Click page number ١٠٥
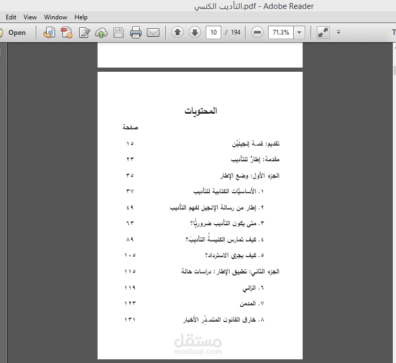The width and height of the screenshot is (396, 363). pyautogui.click(x=130, y=255)
